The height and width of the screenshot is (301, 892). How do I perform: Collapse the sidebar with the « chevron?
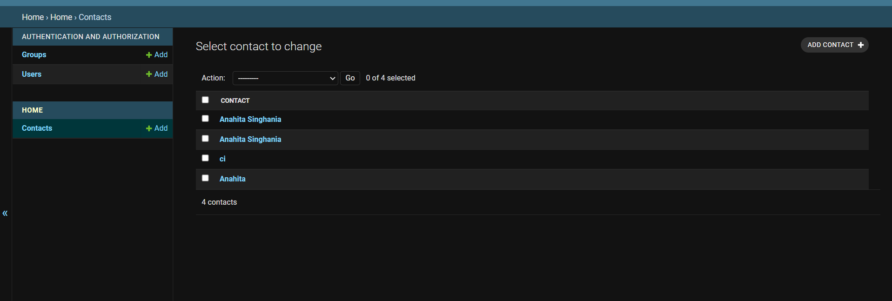pyautogui.click(x=5, y=213)
